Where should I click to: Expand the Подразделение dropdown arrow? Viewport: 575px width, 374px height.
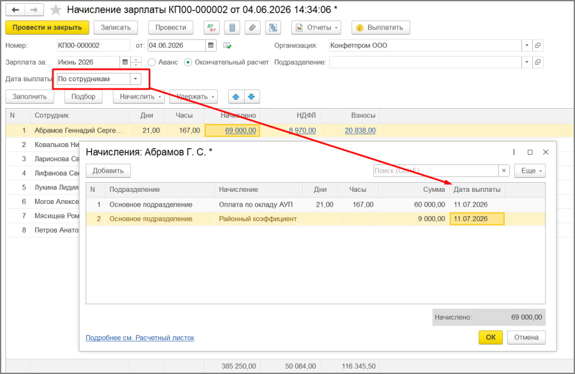coord(526,62)
